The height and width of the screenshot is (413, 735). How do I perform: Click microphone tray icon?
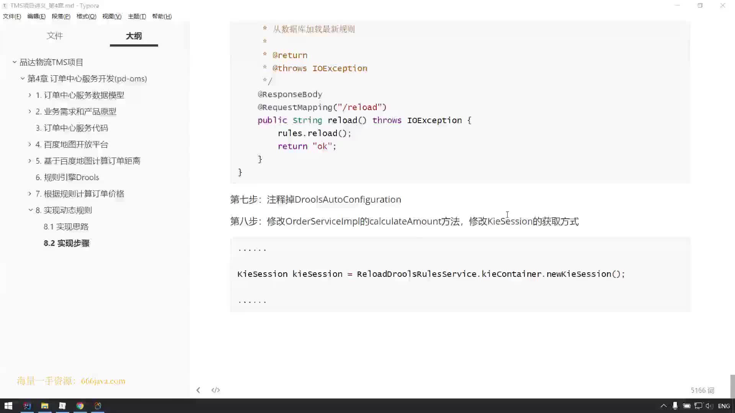click(675, 406)
